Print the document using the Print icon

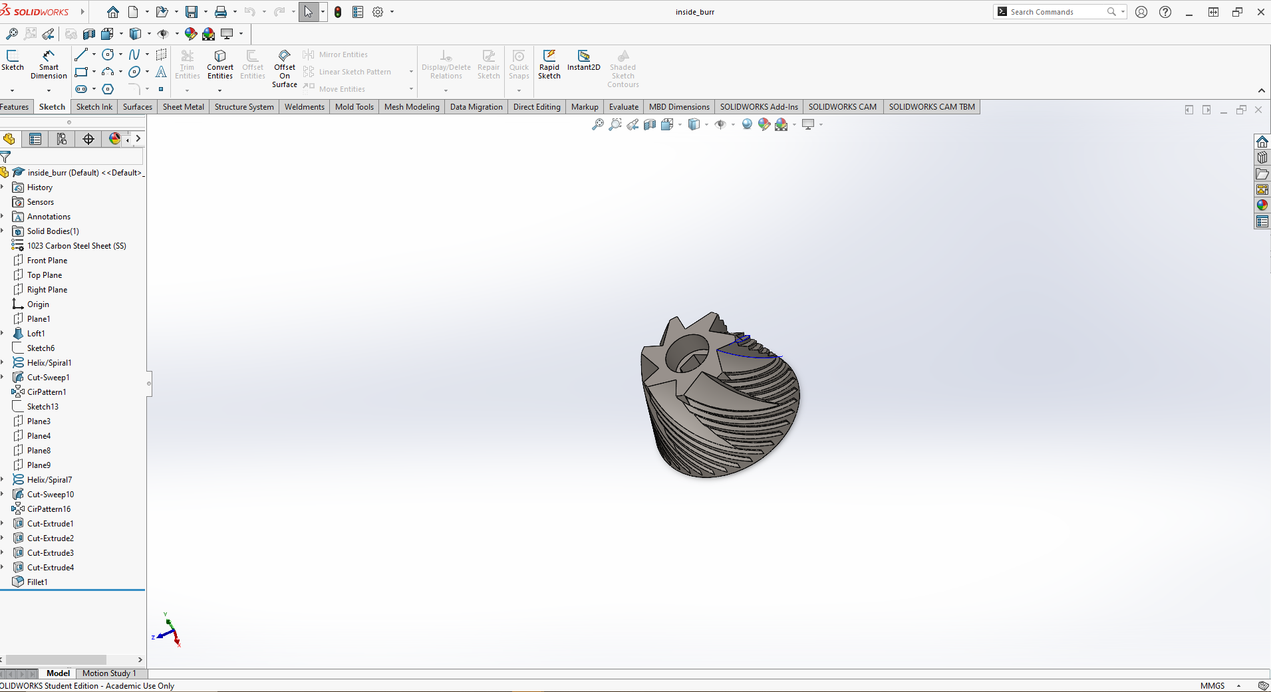[221, 12]
